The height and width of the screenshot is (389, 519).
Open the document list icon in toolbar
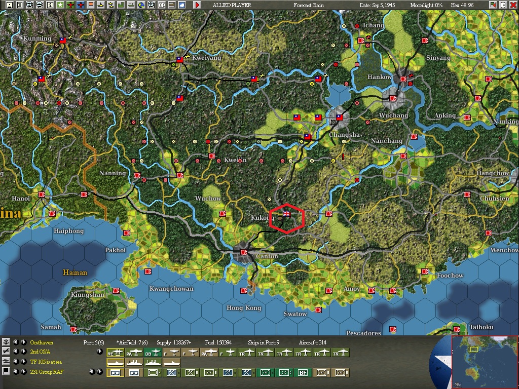[x=20, y=5]
